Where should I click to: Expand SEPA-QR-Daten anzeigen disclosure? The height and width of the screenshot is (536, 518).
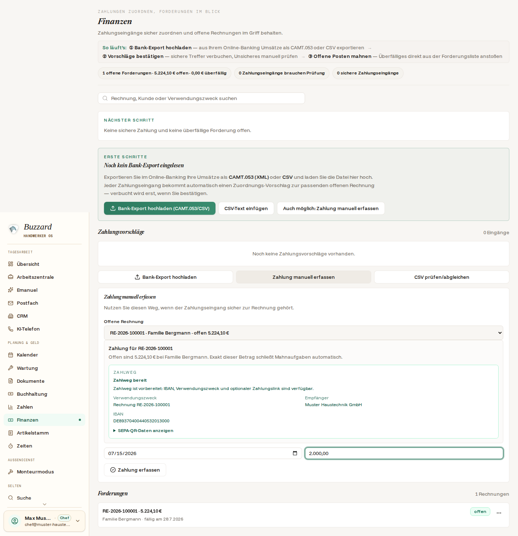(143, 431)
